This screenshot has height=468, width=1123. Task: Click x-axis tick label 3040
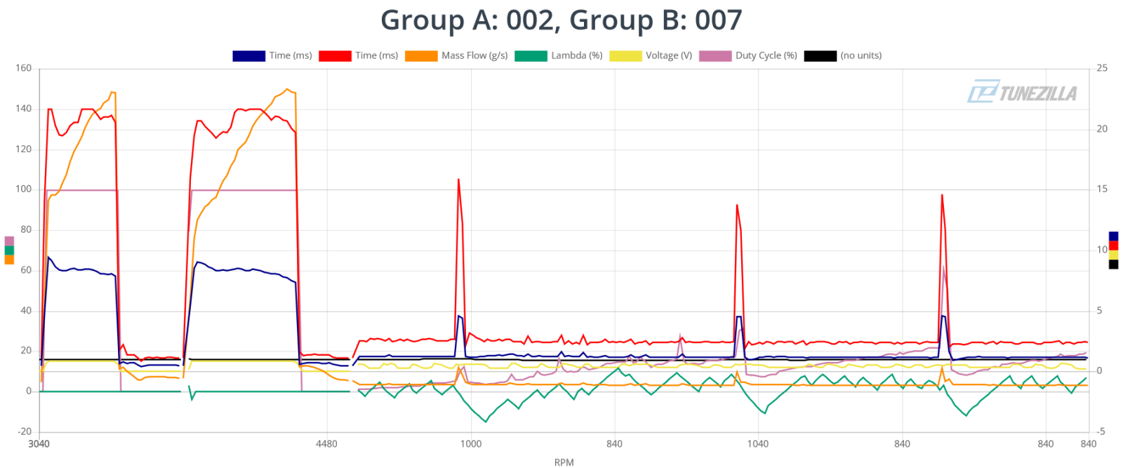[x=39, y=443]
